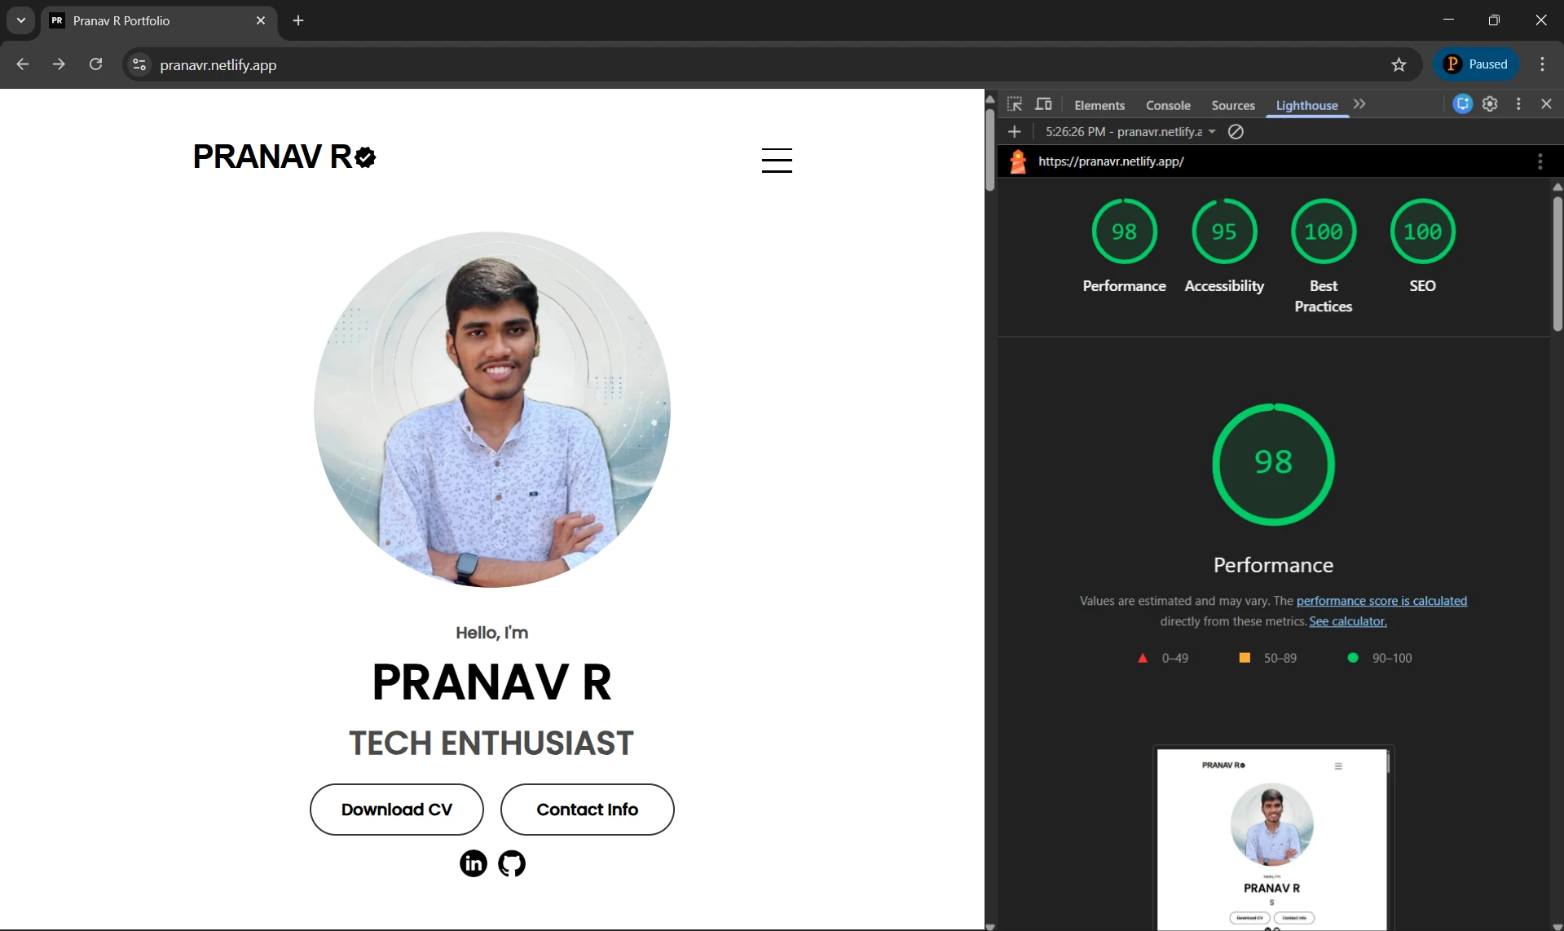
Task: Restore down the Chrome window
Action: coord(1494,20)
